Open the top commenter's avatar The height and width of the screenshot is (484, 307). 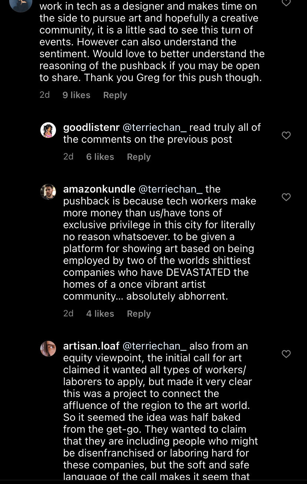[x=21, y=4]
